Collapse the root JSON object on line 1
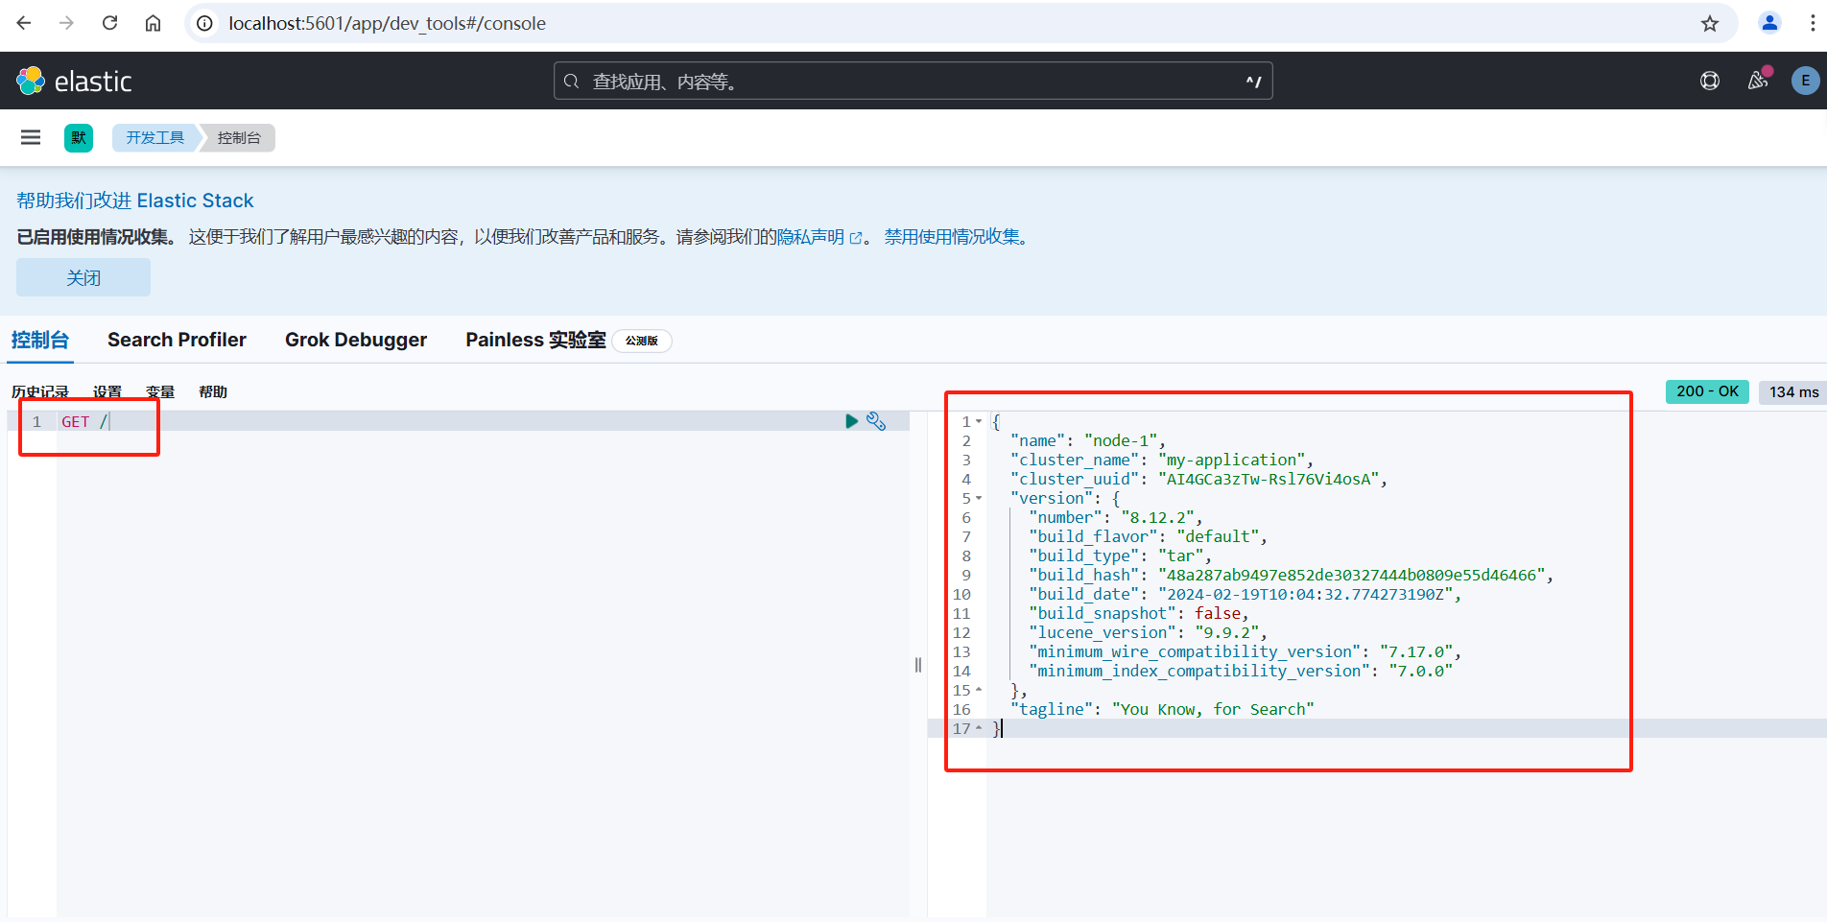Screen dimensions: 1827x922 pyautogui.click(x=979, y=421)
